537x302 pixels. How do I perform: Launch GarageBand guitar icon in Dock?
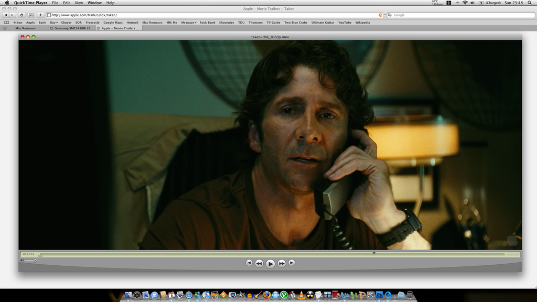pos(258,295)
